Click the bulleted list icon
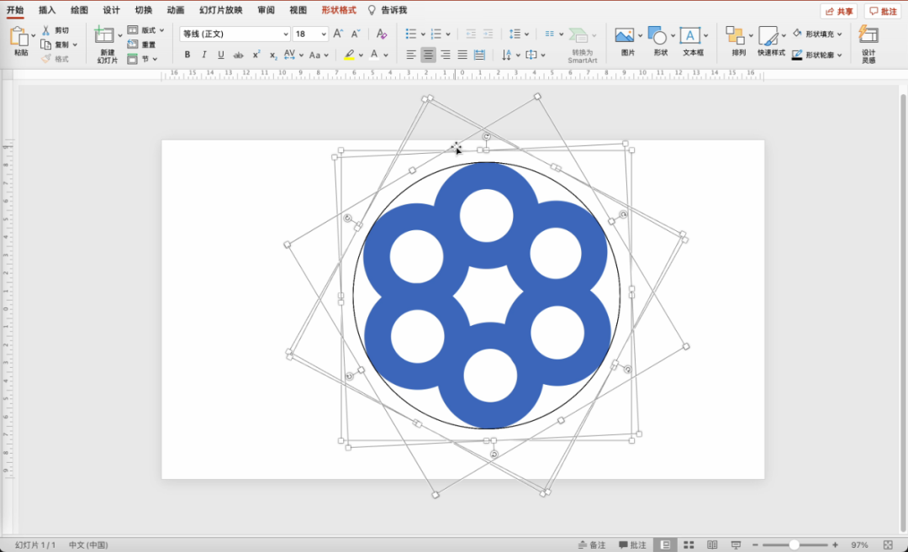 coord(410,34)
